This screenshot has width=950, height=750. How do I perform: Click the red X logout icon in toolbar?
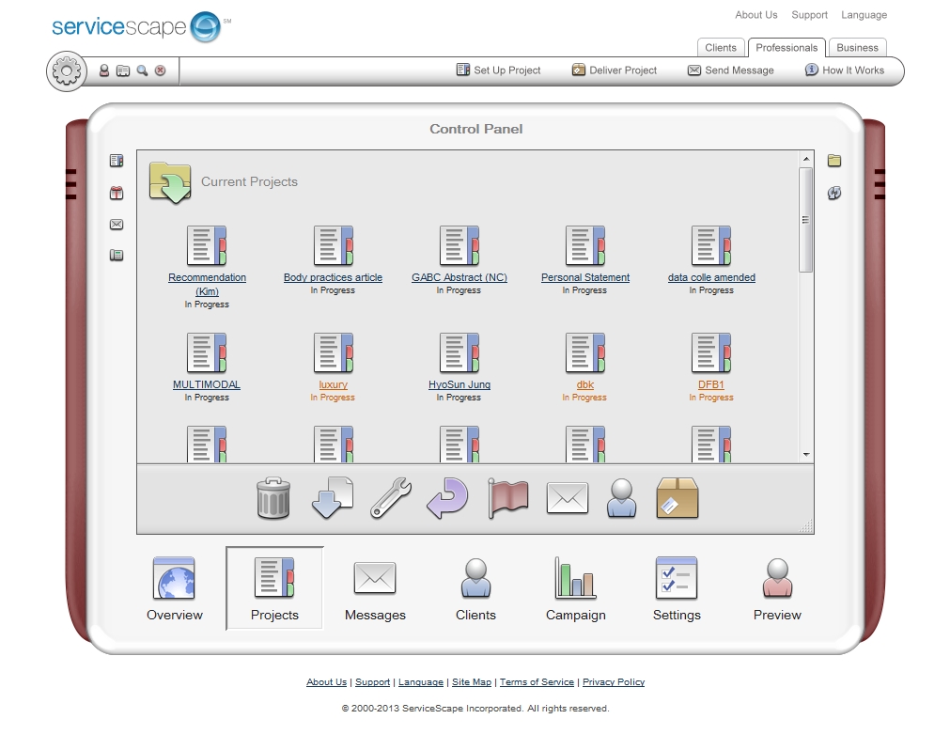point(160,70)
